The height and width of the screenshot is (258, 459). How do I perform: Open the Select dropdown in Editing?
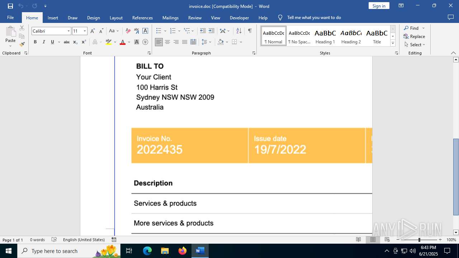point(415,45)
